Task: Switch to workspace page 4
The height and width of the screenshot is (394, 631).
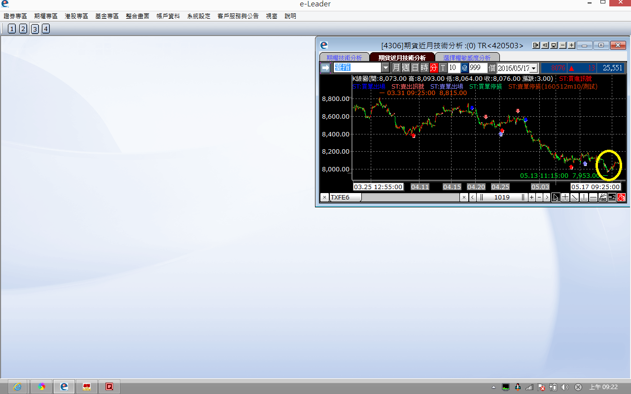Action: click(x=45, y=29)
